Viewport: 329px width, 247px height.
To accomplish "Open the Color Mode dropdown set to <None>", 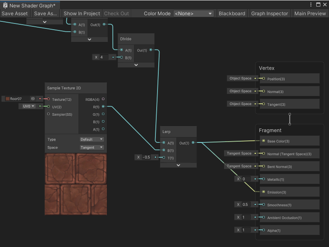I will pos(193,13).
